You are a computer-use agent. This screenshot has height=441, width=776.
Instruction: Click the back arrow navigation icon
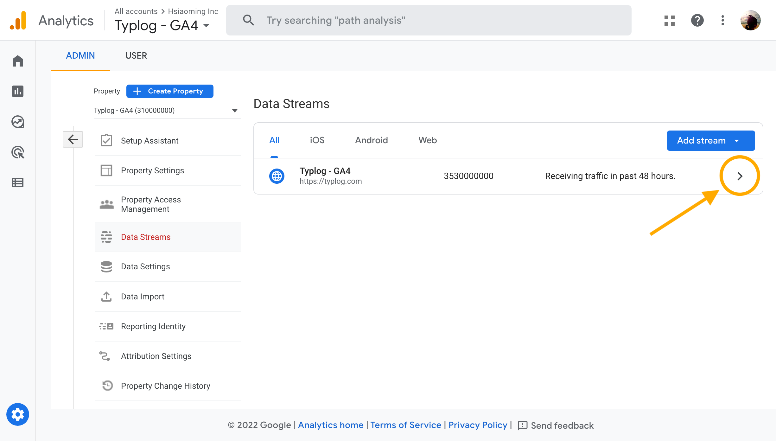(73, 140)
